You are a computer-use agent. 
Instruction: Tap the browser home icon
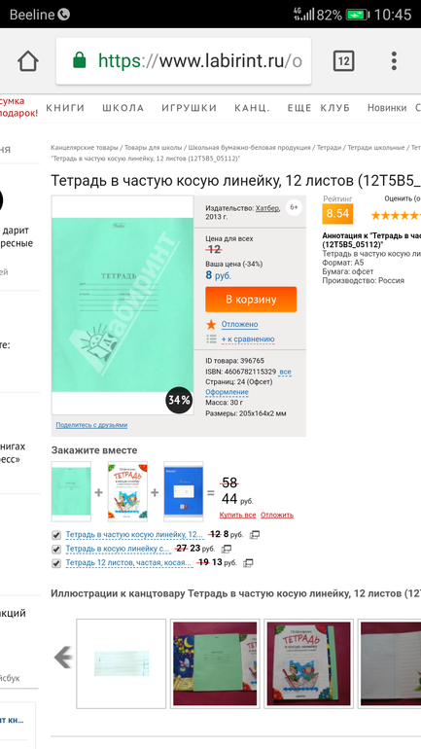pos(27,61)
